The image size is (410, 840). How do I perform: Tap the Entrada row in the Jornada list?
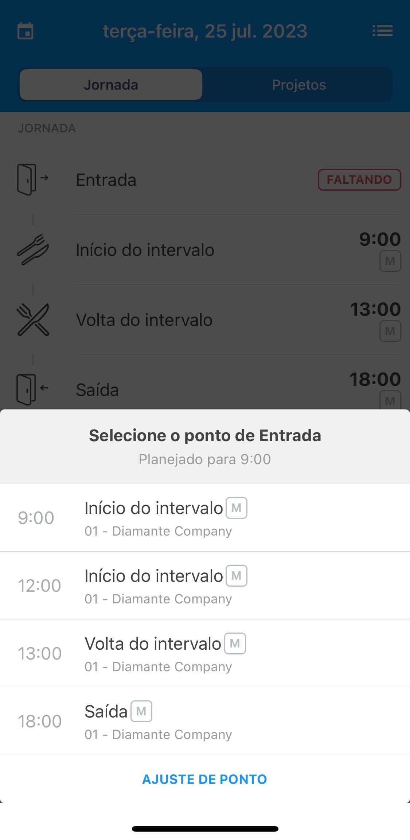pyautogui.click(x=205, y=180)
